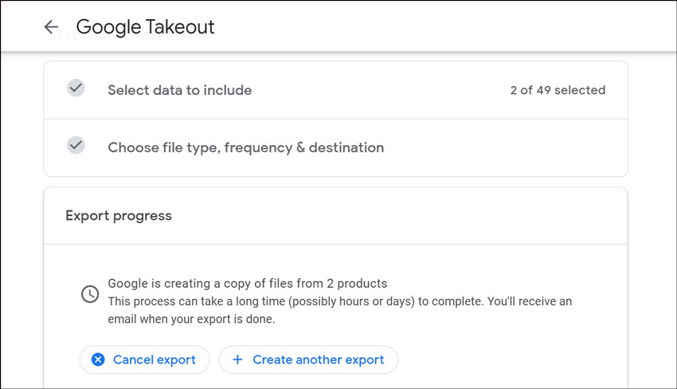This screenshot has width=677, height=389.
Task: Click the plus icon on Create another export
Action: tap(237, 360)
